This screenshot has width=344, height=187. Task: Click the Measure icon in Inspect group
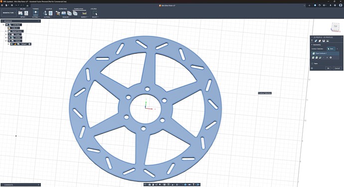point(84,13)
